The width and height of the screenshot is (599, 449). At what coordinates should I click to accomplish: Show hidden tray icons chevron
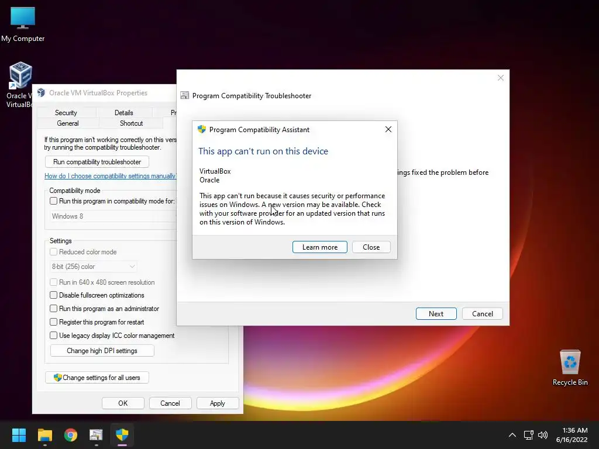pyautogui.click(x=512, y=435)
